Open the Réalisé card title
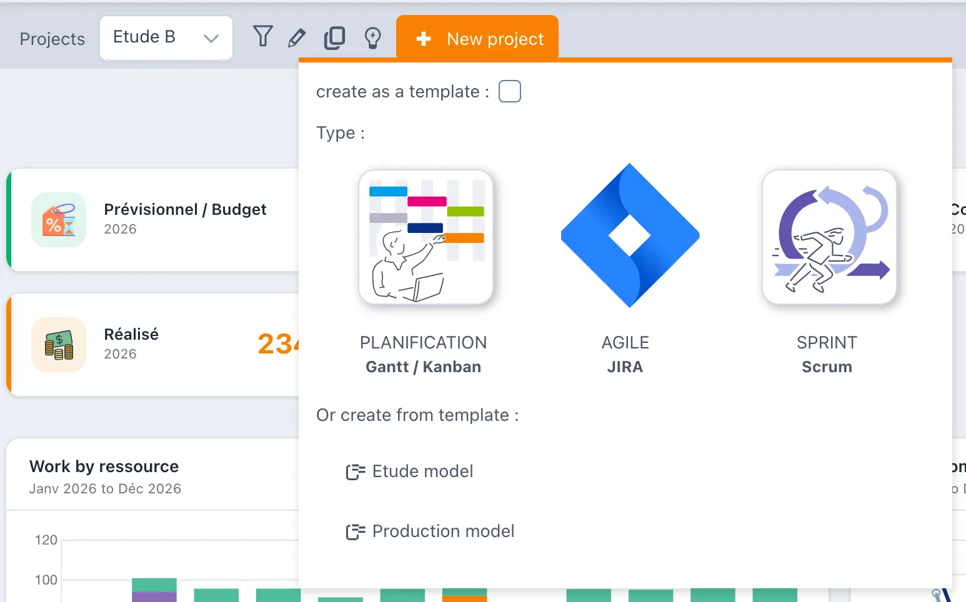Screen dimensions: 966x602 point(131,334)
